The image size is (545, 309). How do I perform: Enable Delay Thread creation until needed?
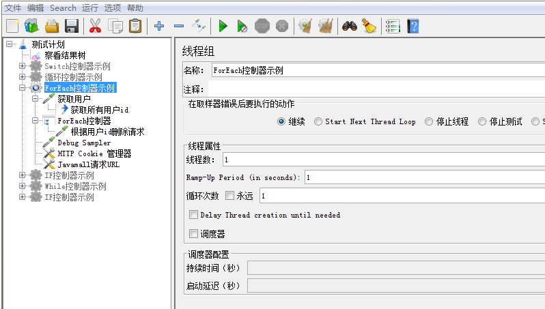point(193,215)
